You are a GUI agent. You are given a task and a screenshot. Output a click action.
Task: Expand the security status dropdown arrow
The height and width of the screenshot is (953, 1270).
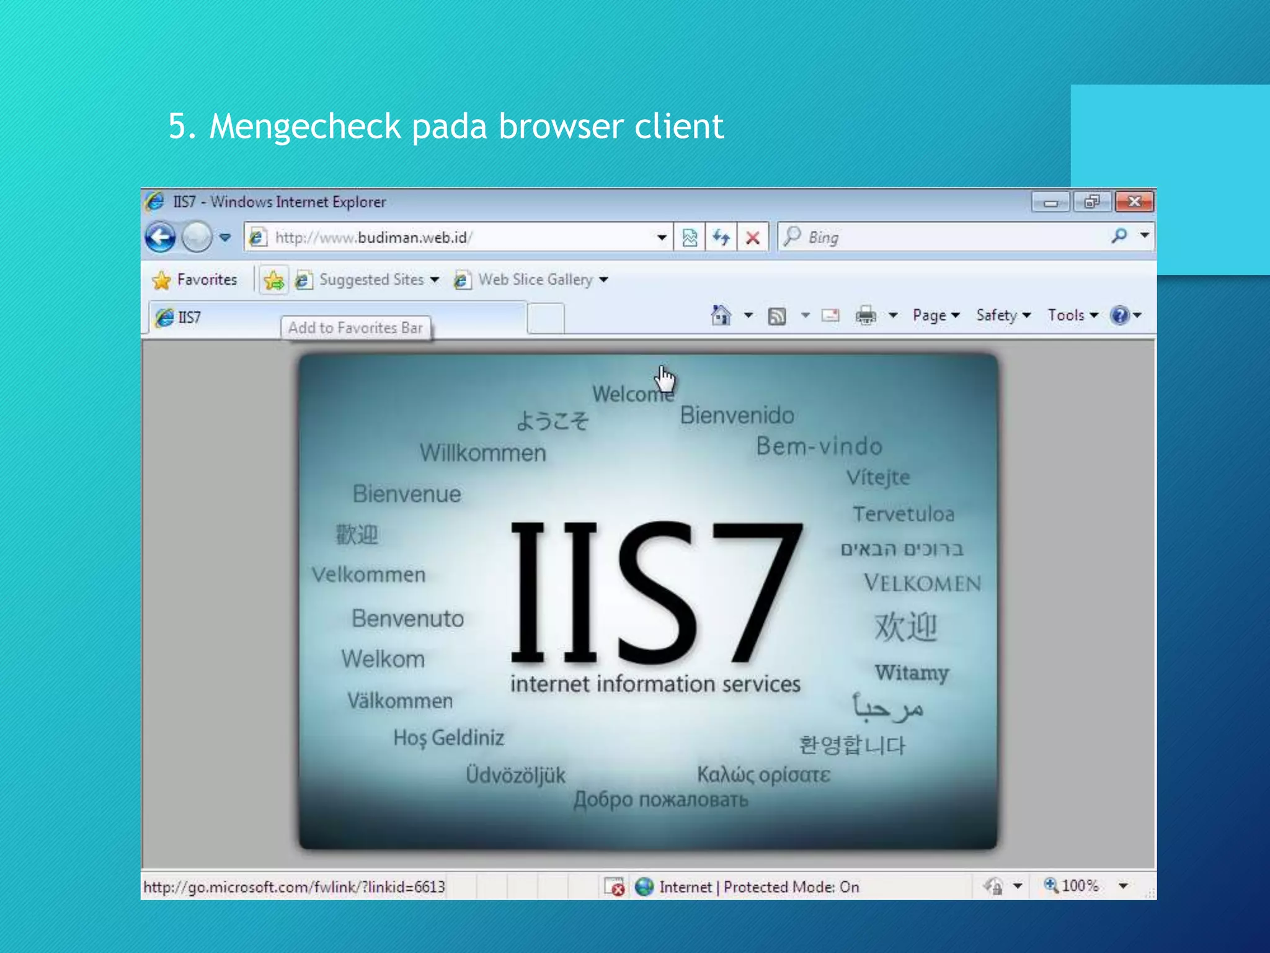click(1018, 886)
